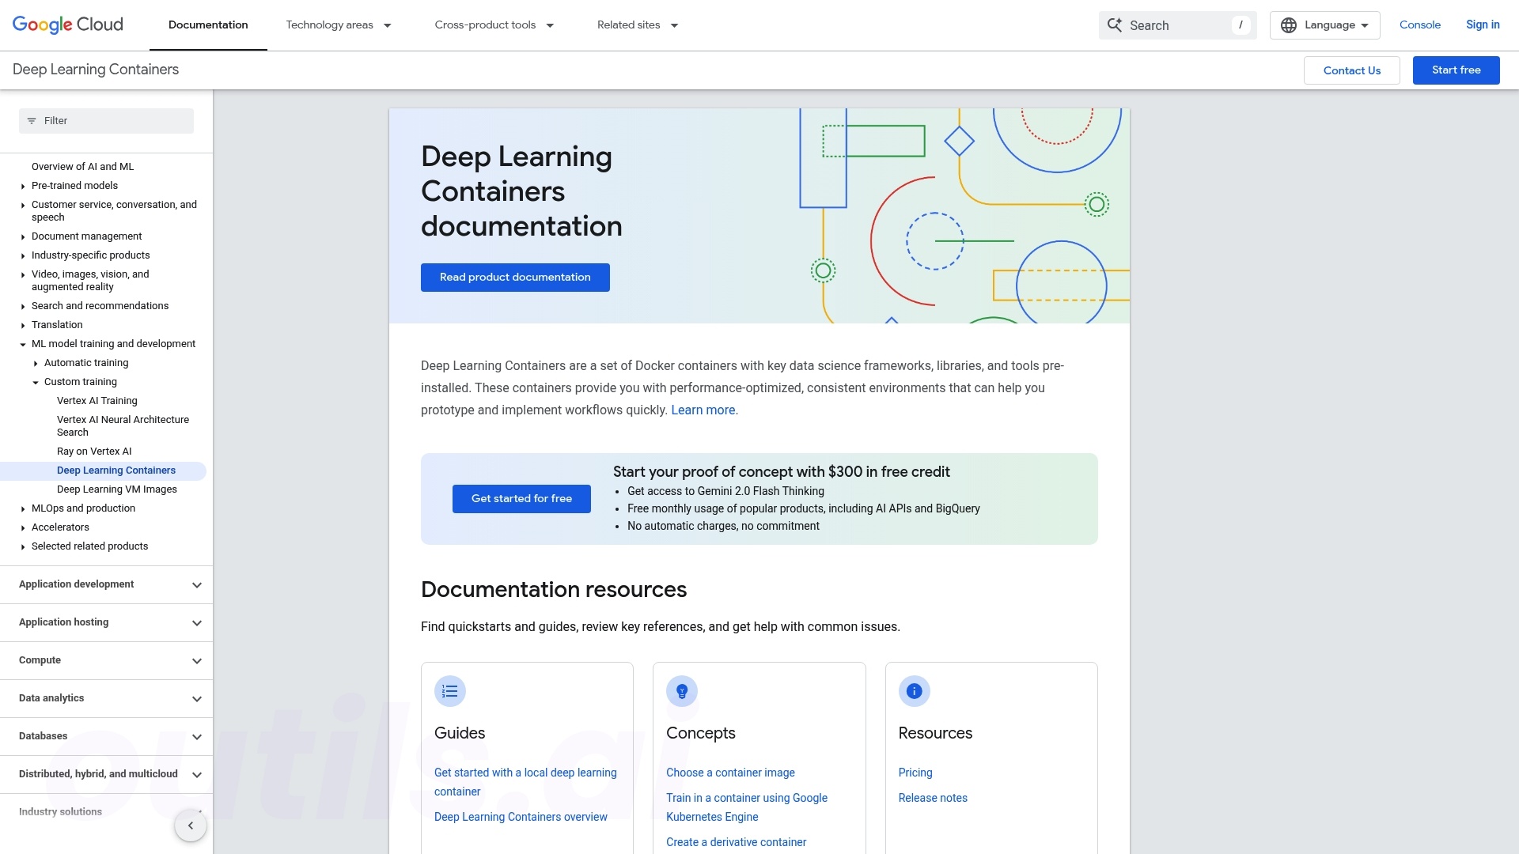Collapse the Custom training tree item
This screenshot has height=854, width=1519.
coord(36,383)
